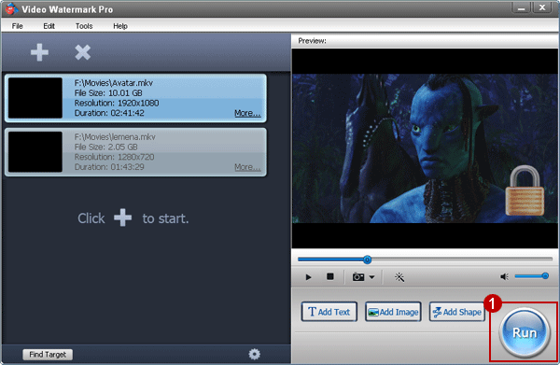
Task: Click the plus icon to add video
Action: [39, 52]
